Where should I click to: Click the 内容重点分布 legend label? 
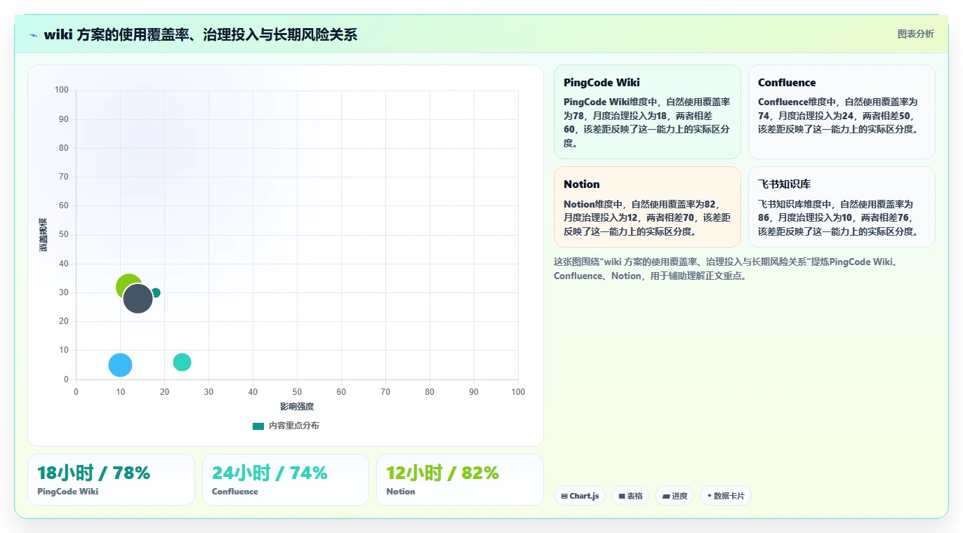pos(293,426)
